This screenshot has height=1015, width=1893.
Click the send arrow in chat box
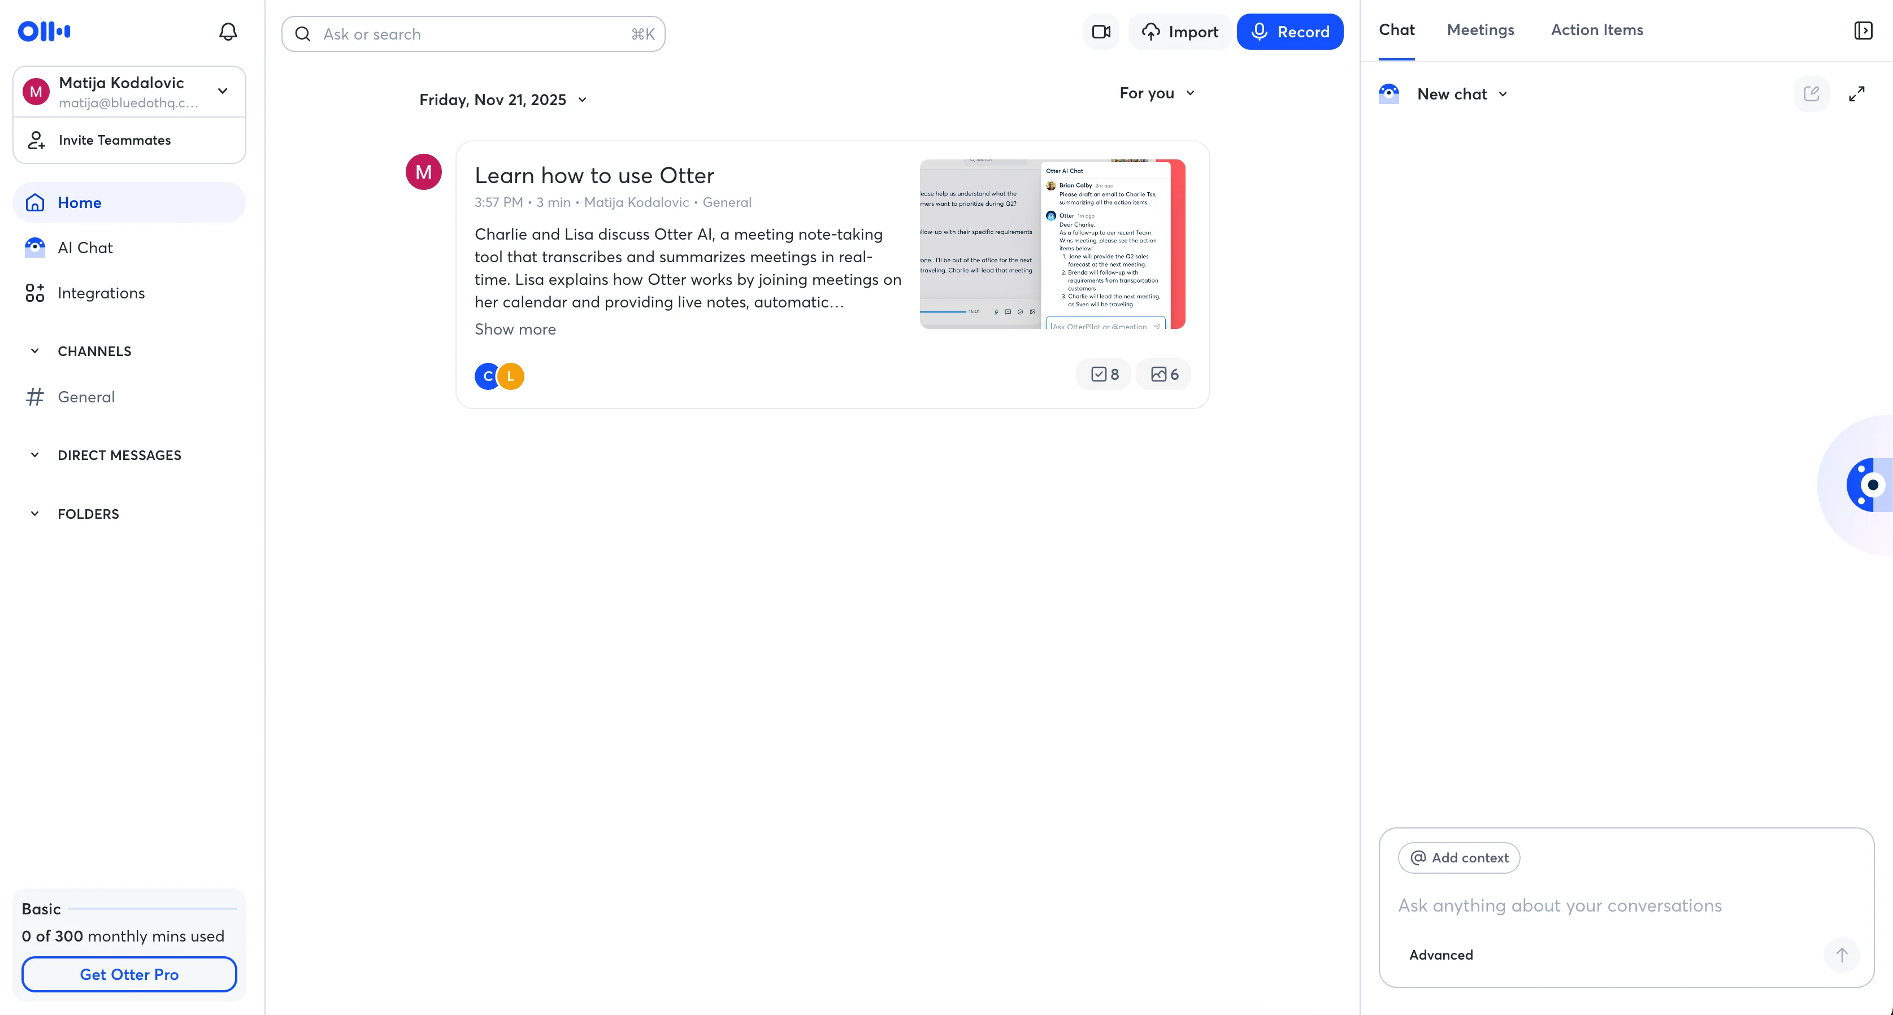click(1841, 955)
